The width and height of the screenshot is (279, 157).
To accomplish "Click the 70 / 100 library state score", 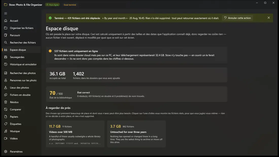I will point(56,93).
